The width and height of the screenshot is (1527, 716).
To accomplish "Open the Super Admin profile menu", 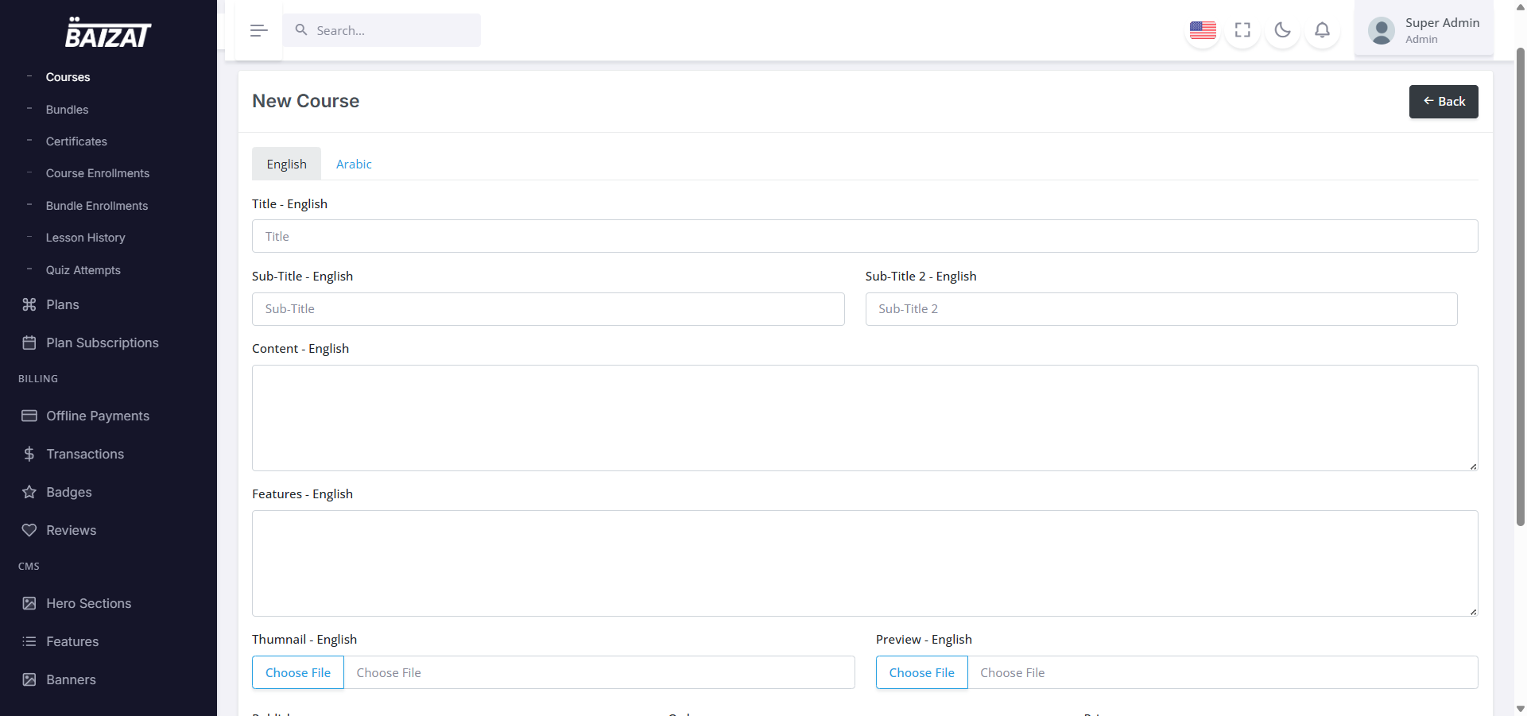I will (1423, 30).
